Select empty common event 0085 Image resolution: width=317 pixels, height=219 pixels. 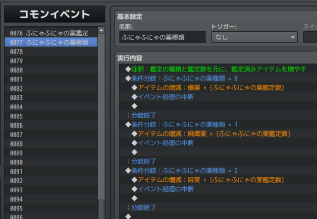pos(51,116)
